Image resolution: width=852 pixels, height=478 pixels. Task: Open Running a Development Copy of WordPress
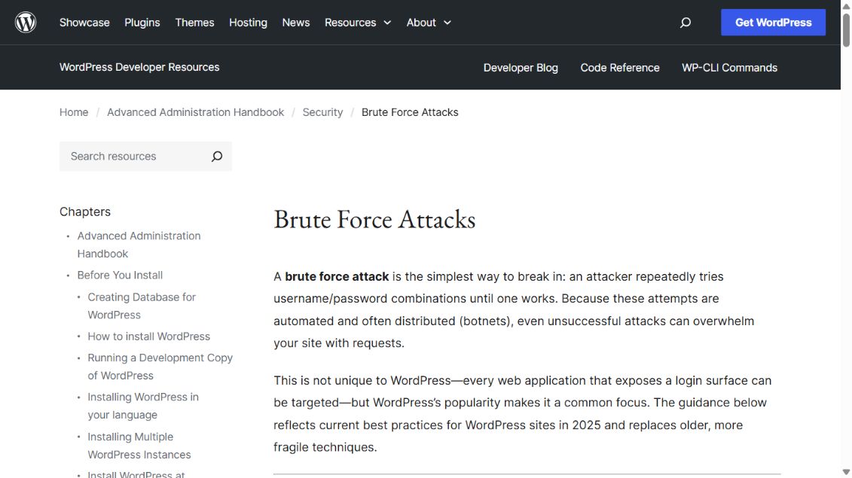click(x=160, y=367)
